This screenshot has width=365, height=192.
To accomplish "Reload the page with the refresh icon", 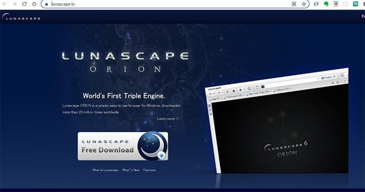I will tap(24, 4).
